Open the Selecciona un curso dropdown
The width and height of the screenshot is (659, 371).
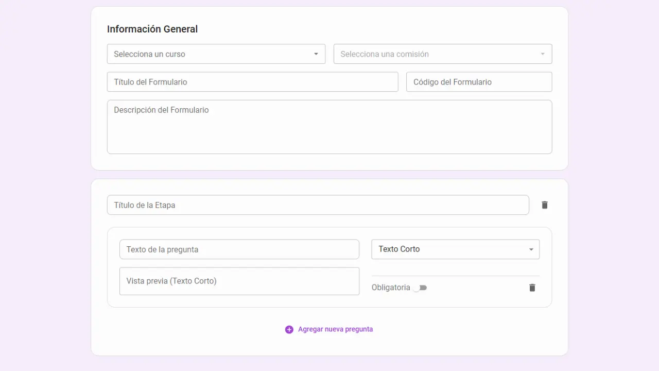(216, 54)
